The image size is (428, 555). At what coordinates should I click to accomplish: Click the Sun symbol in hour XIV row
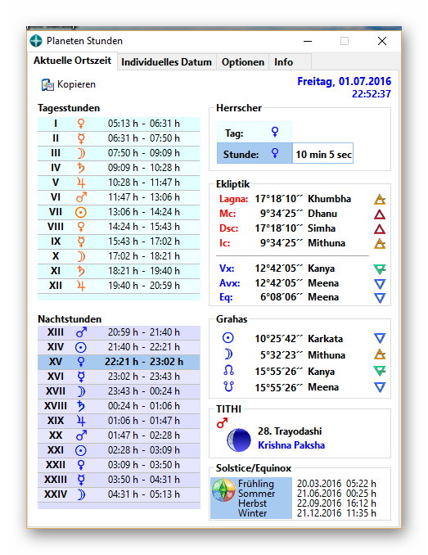[x=81, y=347]
